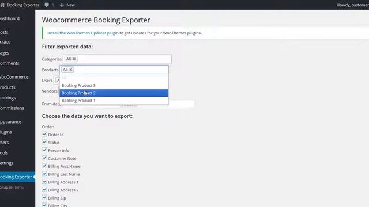Open Tools menu item
Image resolution: width=369 pixels, height=207 pixels.
[x=4, y=153]
